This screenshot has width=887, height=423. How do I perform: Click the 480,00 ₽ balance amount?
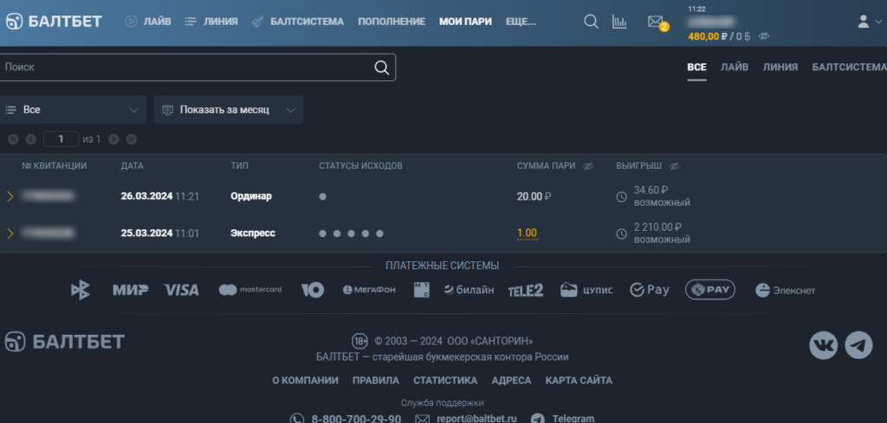pyautogui.click(x=707, y=36)
